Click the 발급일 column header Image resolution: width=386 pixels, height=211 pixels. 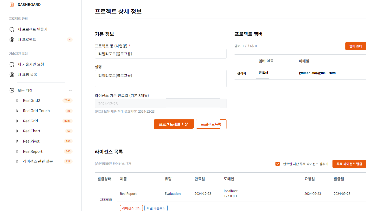[339, 179]
